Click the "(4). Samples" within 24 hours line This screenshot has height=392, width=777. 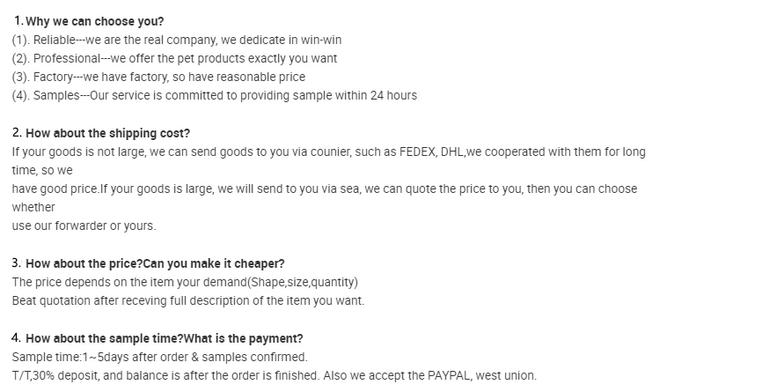(x=214, y=95)
